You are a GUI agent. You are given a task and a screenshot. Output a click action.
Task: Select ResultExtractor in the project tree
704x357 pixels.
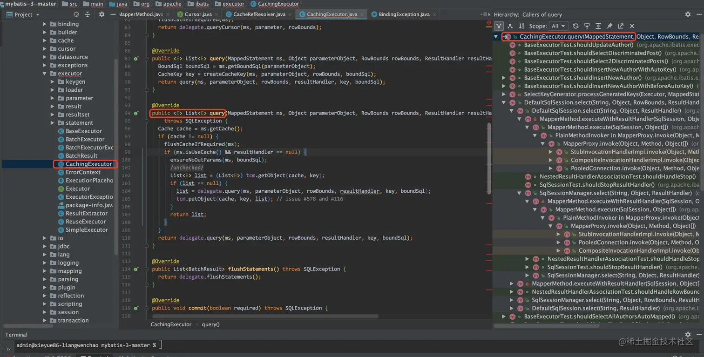(x=83, y=213)
